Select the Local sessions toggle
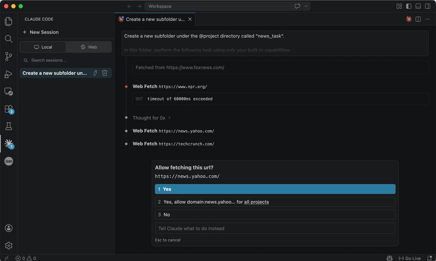The width and height of the screenshot is (436, 261). (x=43, y=47)
